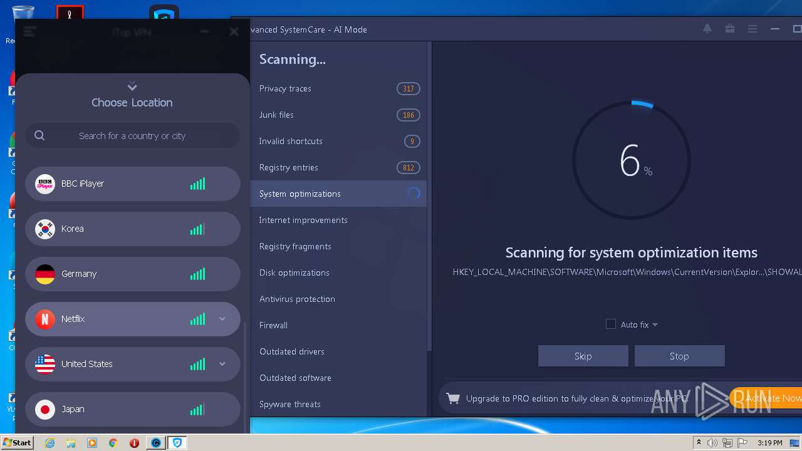Stop the scan with the Stop button
Image resolution: width=802 pixels, height=451 pixels.
679,356
